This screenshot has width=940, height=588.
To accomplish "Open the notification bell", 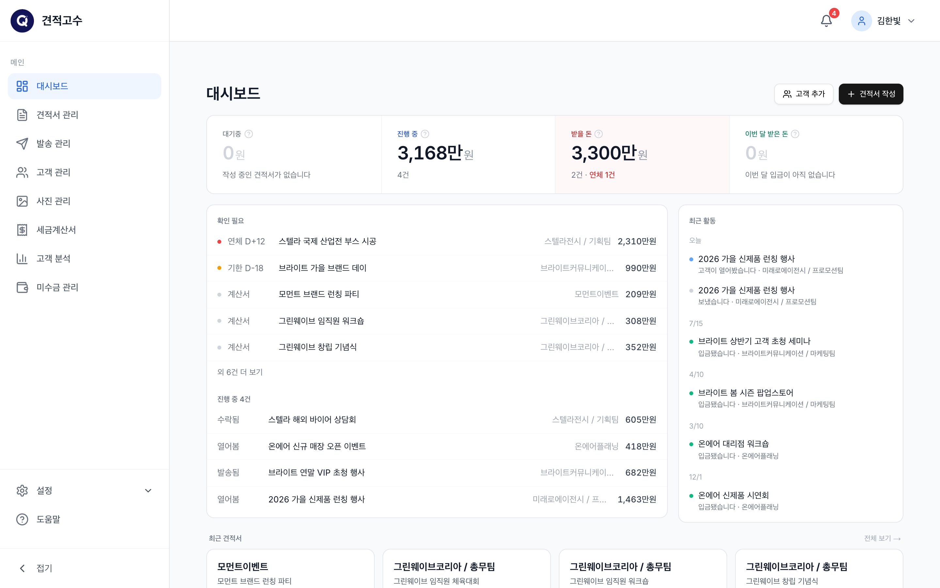I will pos(826,21).
